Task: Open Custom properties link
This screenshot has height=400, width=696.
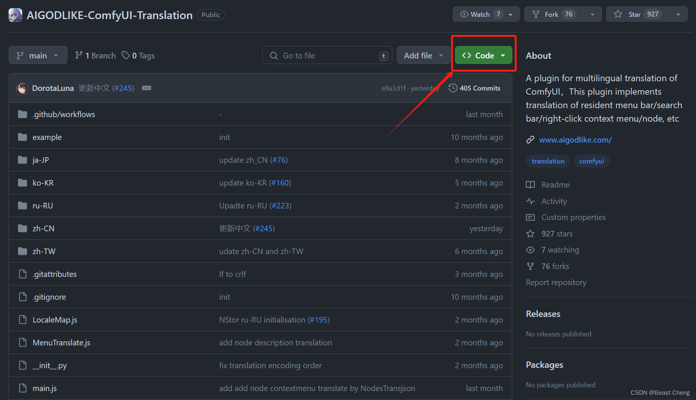Action: pos(573,217)
